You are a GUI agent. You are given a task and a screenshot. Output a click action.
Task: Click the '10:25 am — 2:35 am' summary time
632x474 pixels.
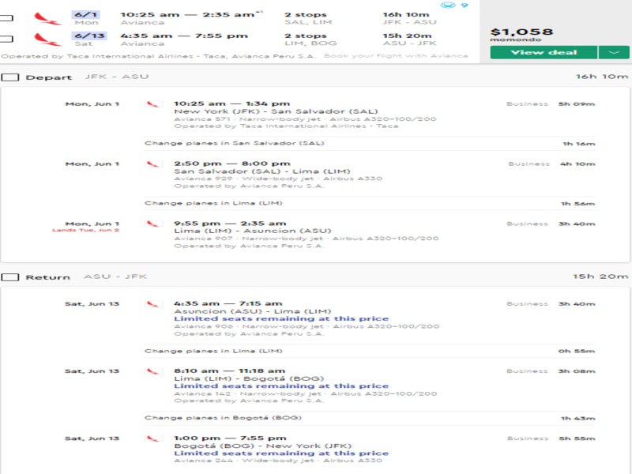pos(191,14)
